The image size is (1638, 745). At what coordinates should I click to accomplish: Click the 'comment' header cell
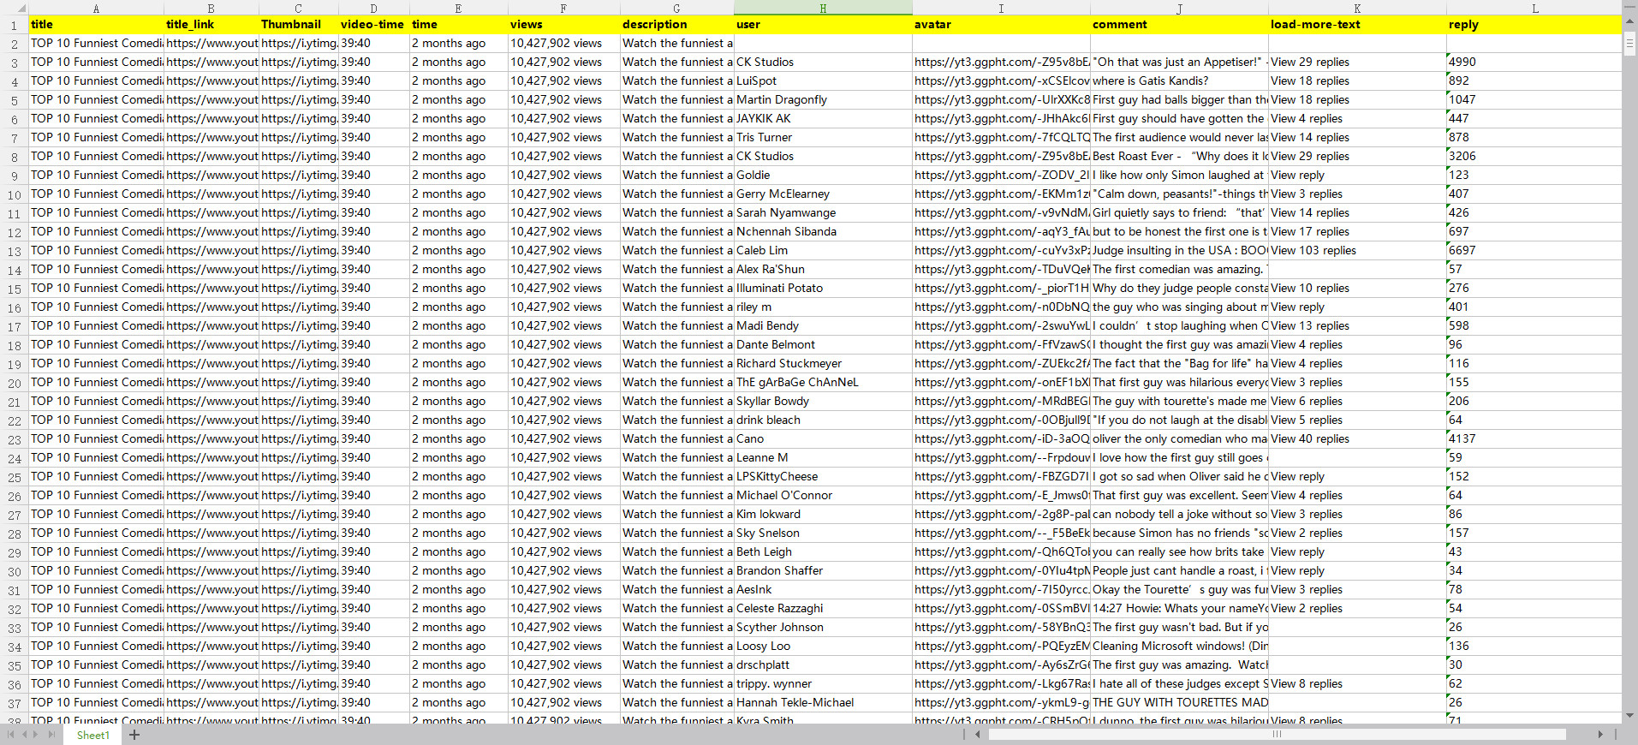[1179, 25]
